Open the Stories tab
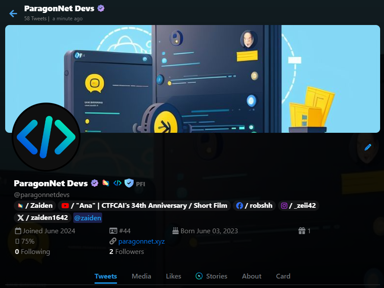This screenshot has width=384, height=288. [x=212, y=276]
